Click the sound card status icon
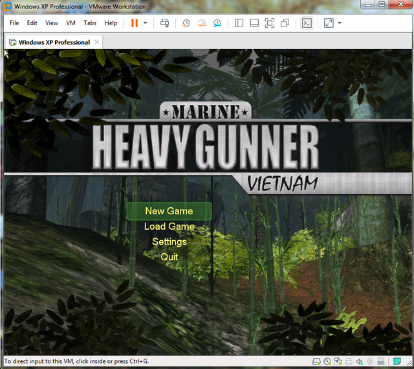 tap(360, 361)
